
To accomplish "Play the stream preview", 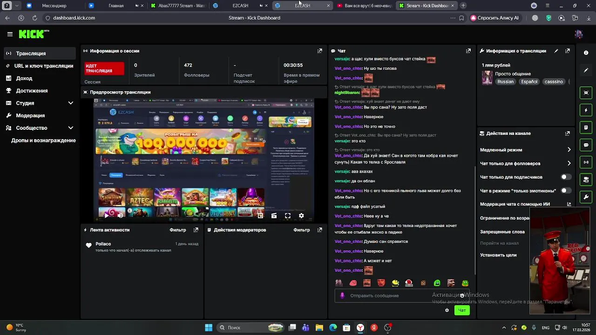I will (107, 215).
